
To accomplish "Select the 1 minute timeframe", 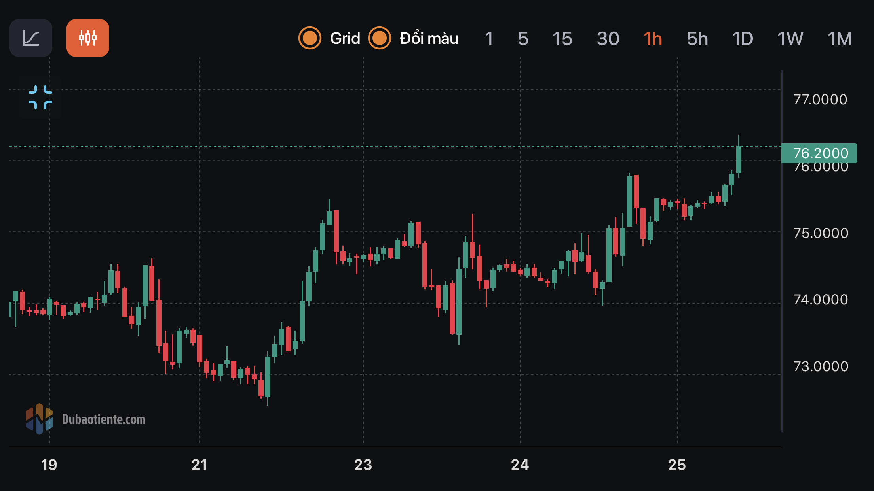I will tap(489, 39).
